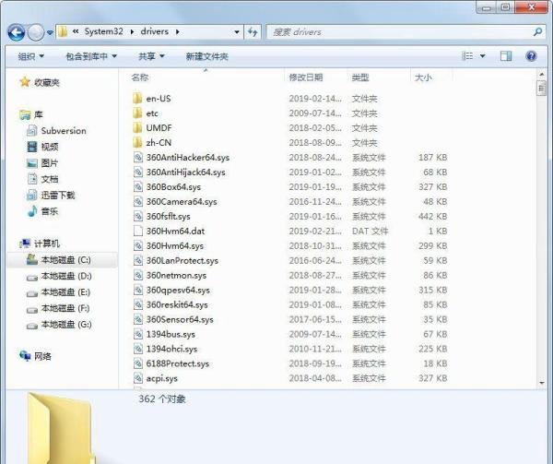This screenshot has width=553, height=464.
Task: Open recent locations dropdown beside nav arrows
Action: tap(50, 32)
